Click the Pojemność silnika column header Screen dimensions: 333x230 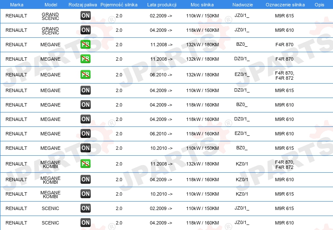[x=119, y=5]
